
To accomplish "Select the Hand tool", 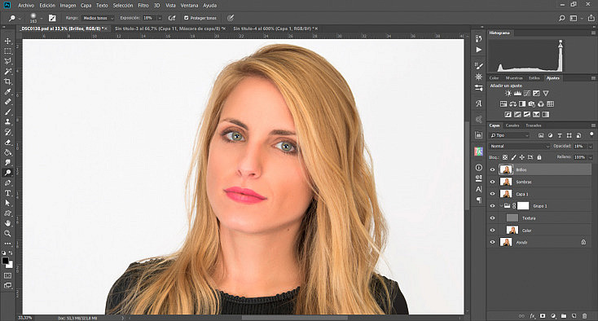I will (7, 223).
